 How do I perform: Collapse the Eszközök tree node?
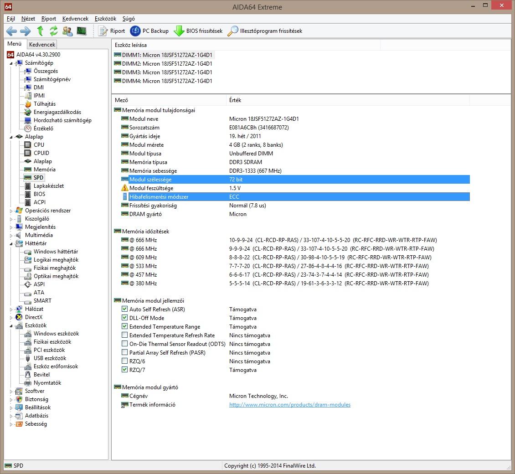[11, 326]
